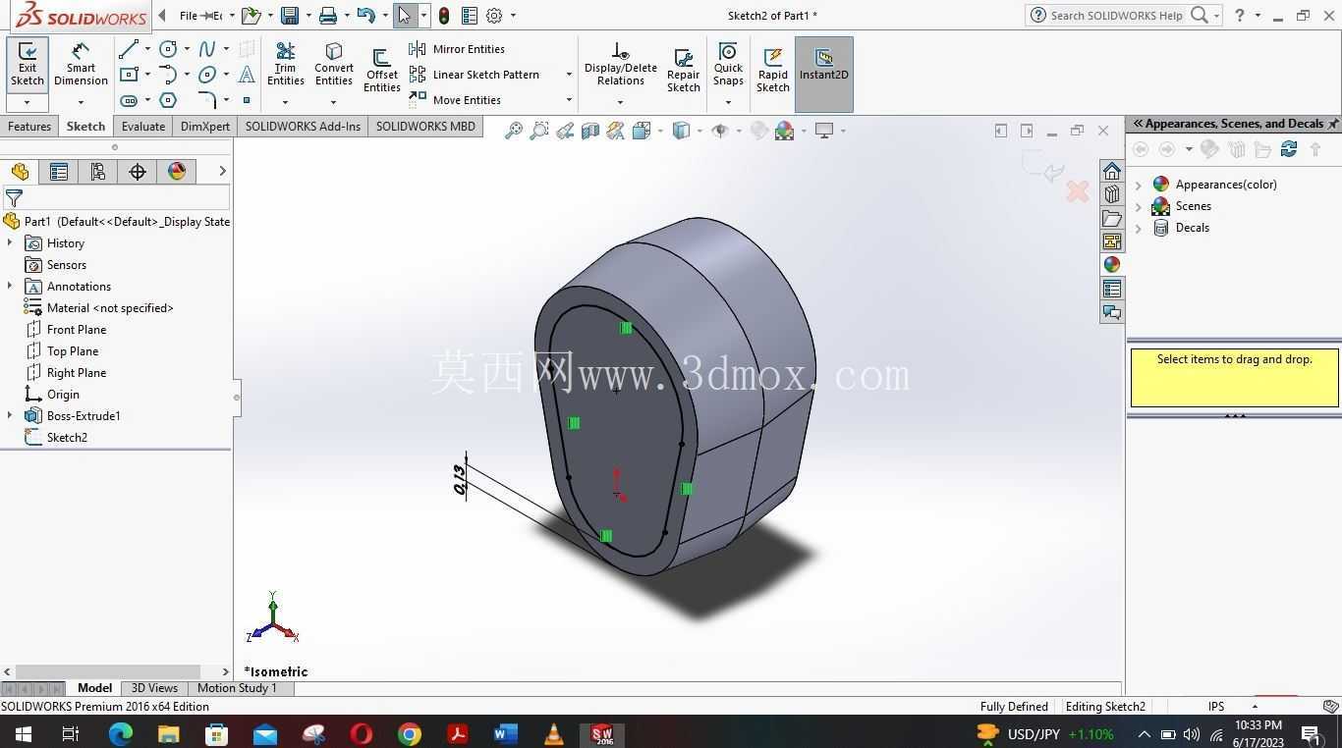
Task: Open the Exit Sketch dropdown arrow
Action: tap(28, 102)
